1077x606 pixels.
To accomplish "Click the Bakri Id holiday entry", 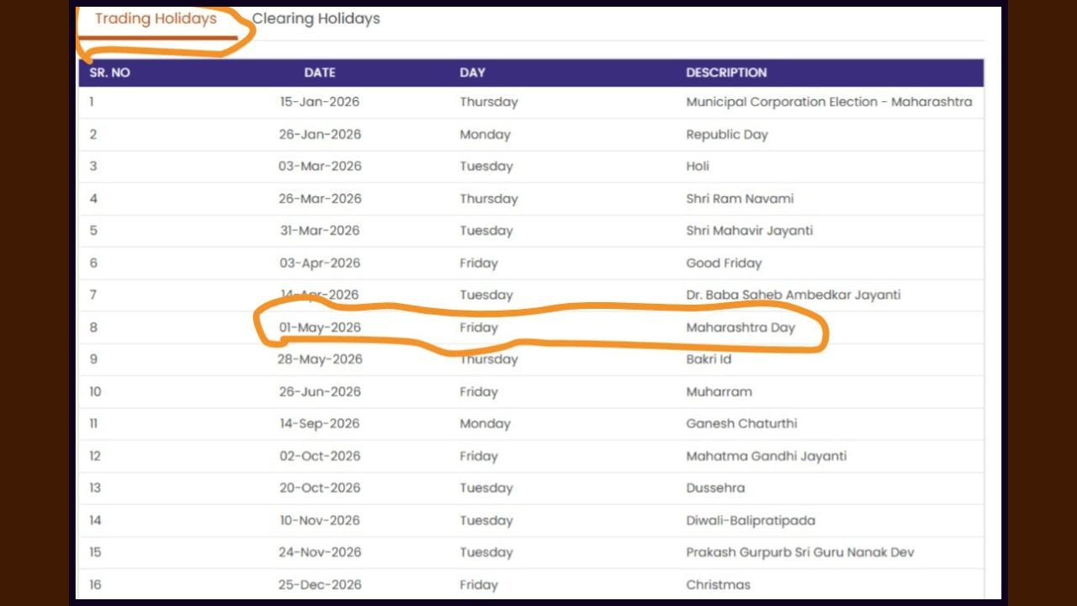I will click(708, 359).
